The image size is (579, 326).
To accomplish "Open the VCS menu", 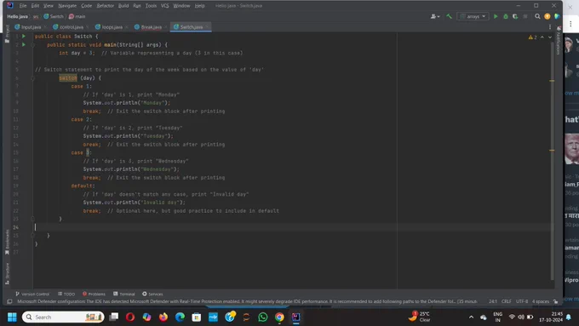I will tap(164, 6).
